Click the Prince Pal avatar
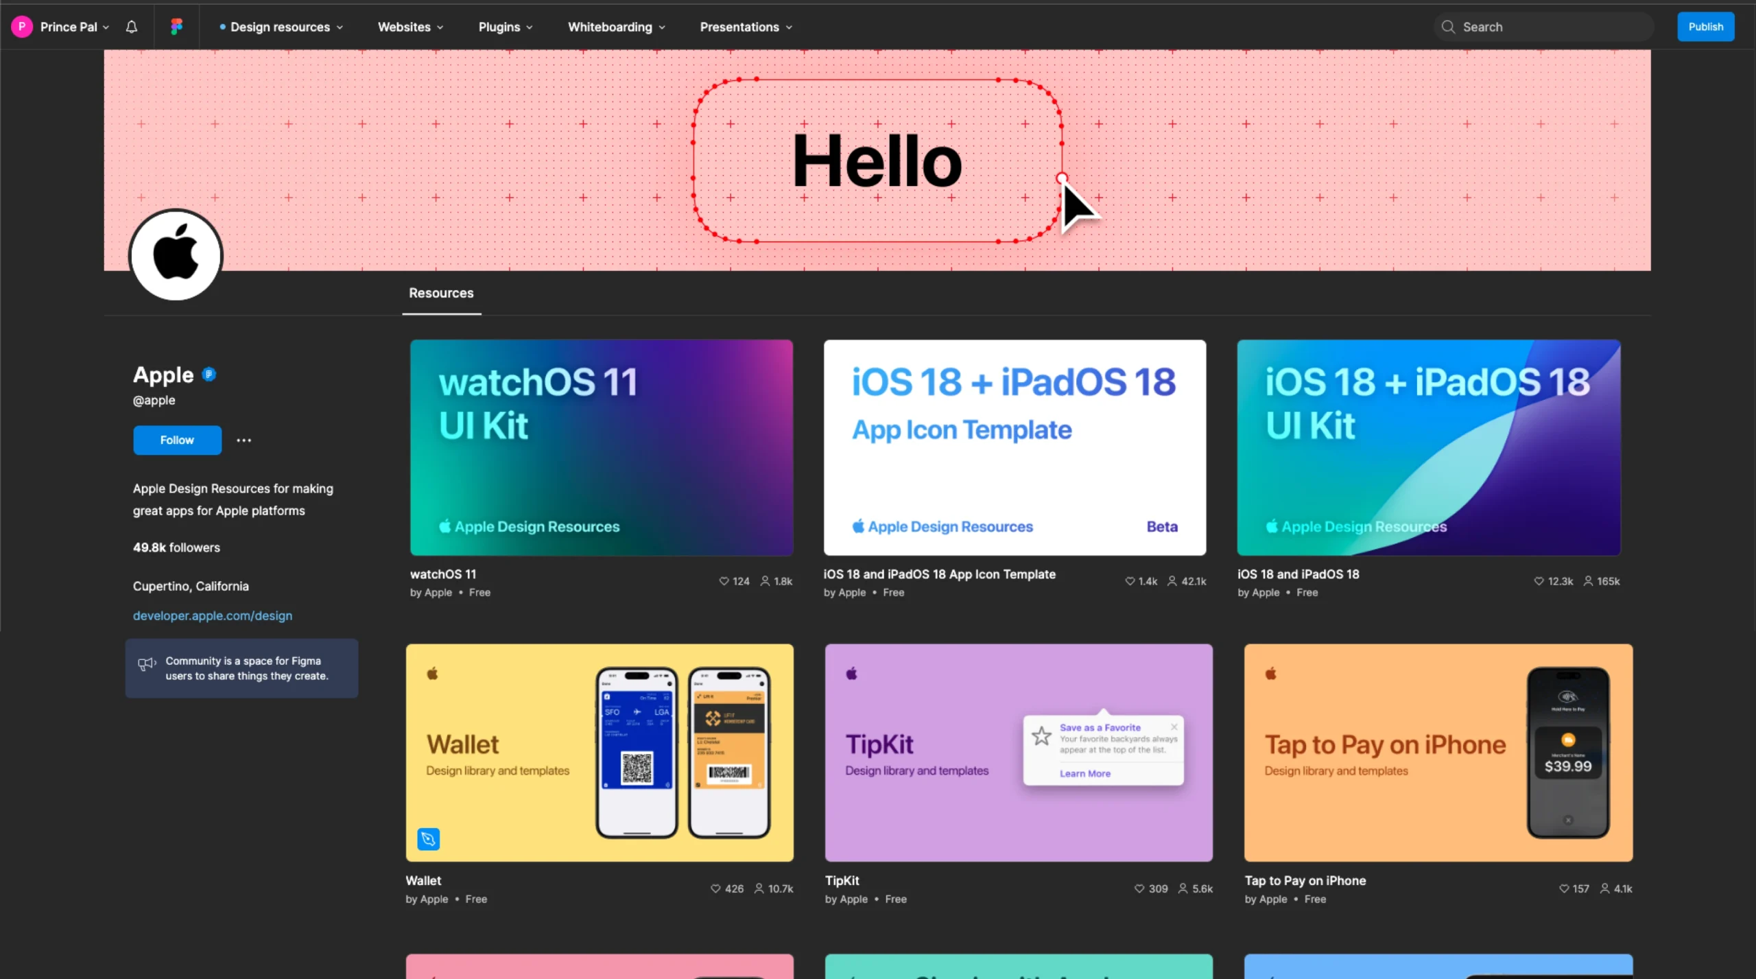The width and height of the screenshot is (1756, 979). 22,27
